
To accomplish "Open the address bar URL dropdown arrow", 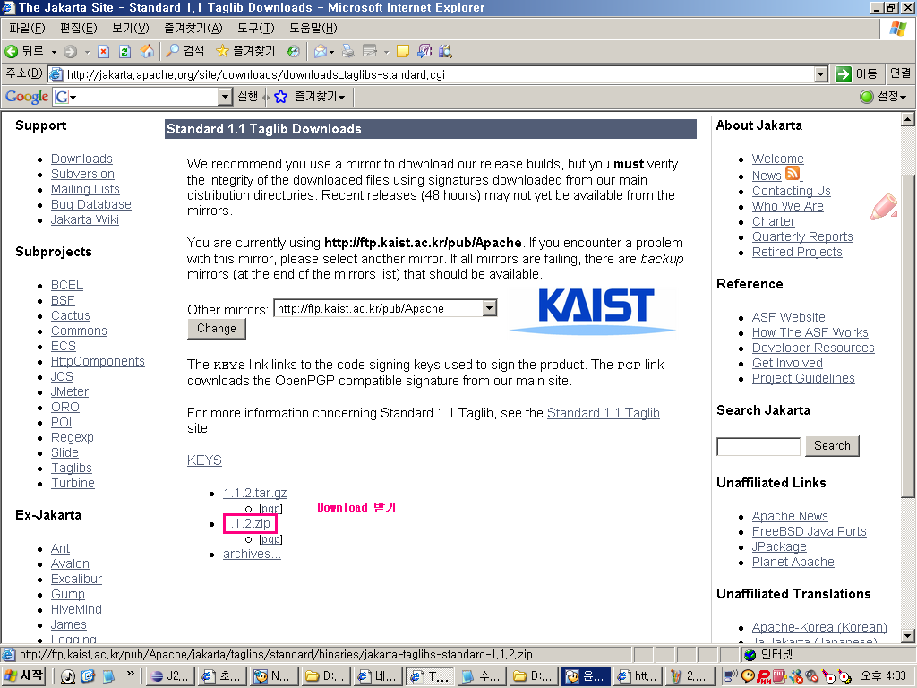I will (820, 74).
